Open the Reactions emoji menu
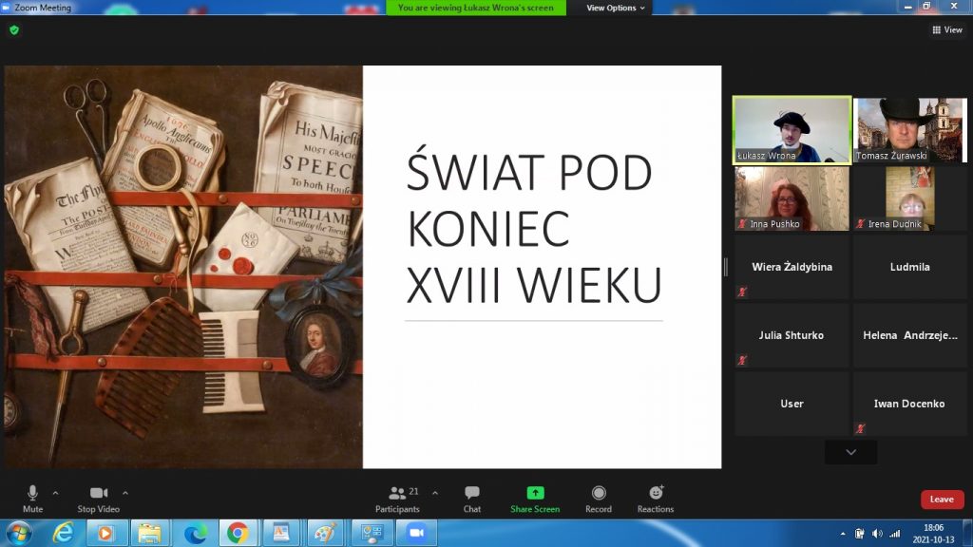The width and height of the screenshot is (973, 547). coord(656,493)
